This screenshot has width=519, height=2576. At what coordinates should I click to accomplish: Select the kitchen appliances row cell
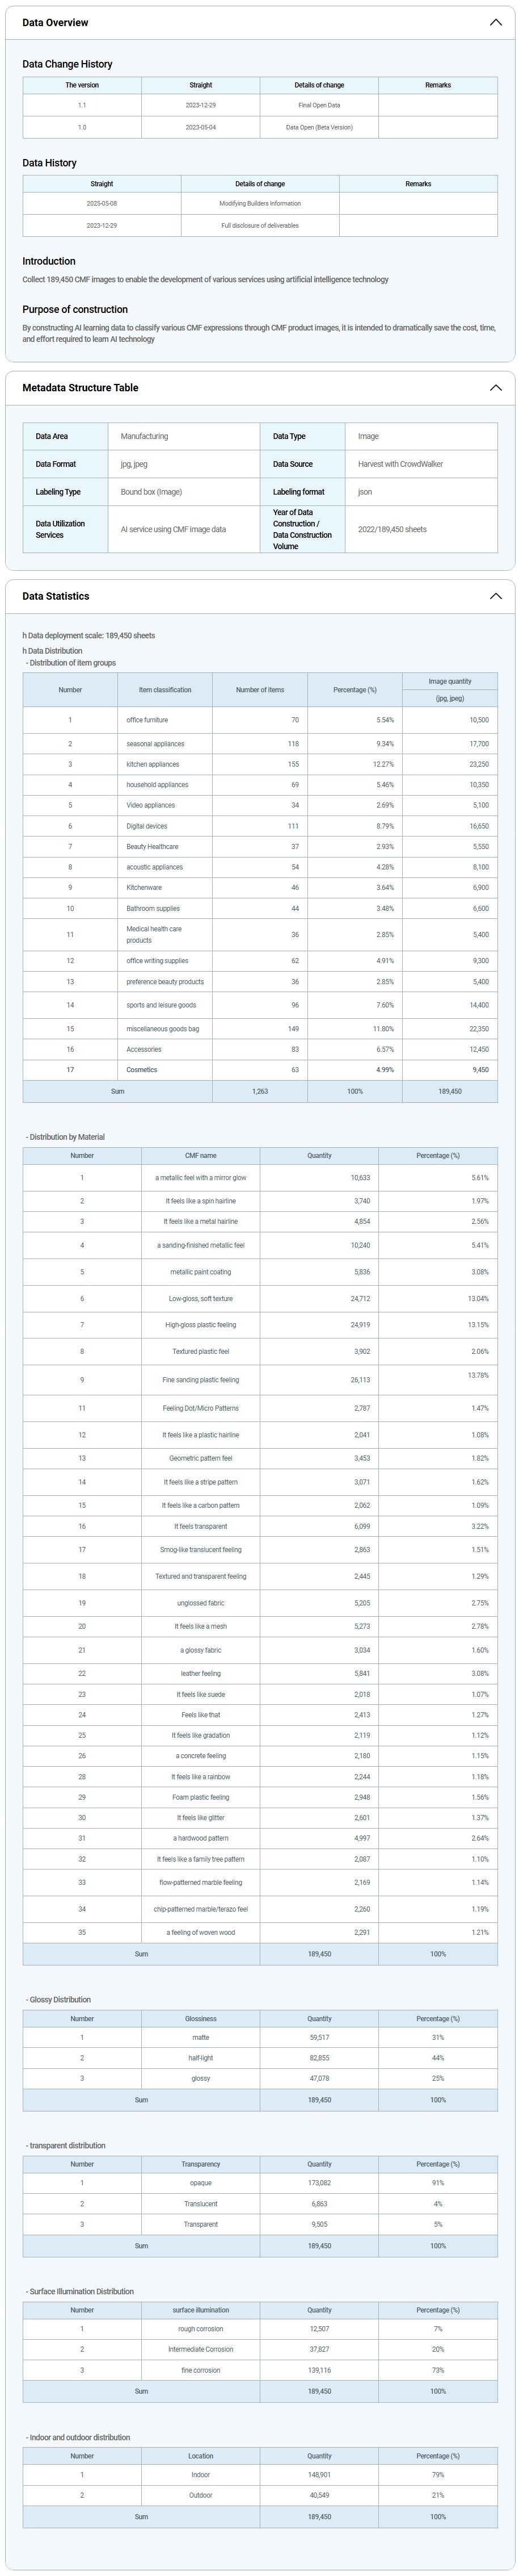tap(153, 764)
